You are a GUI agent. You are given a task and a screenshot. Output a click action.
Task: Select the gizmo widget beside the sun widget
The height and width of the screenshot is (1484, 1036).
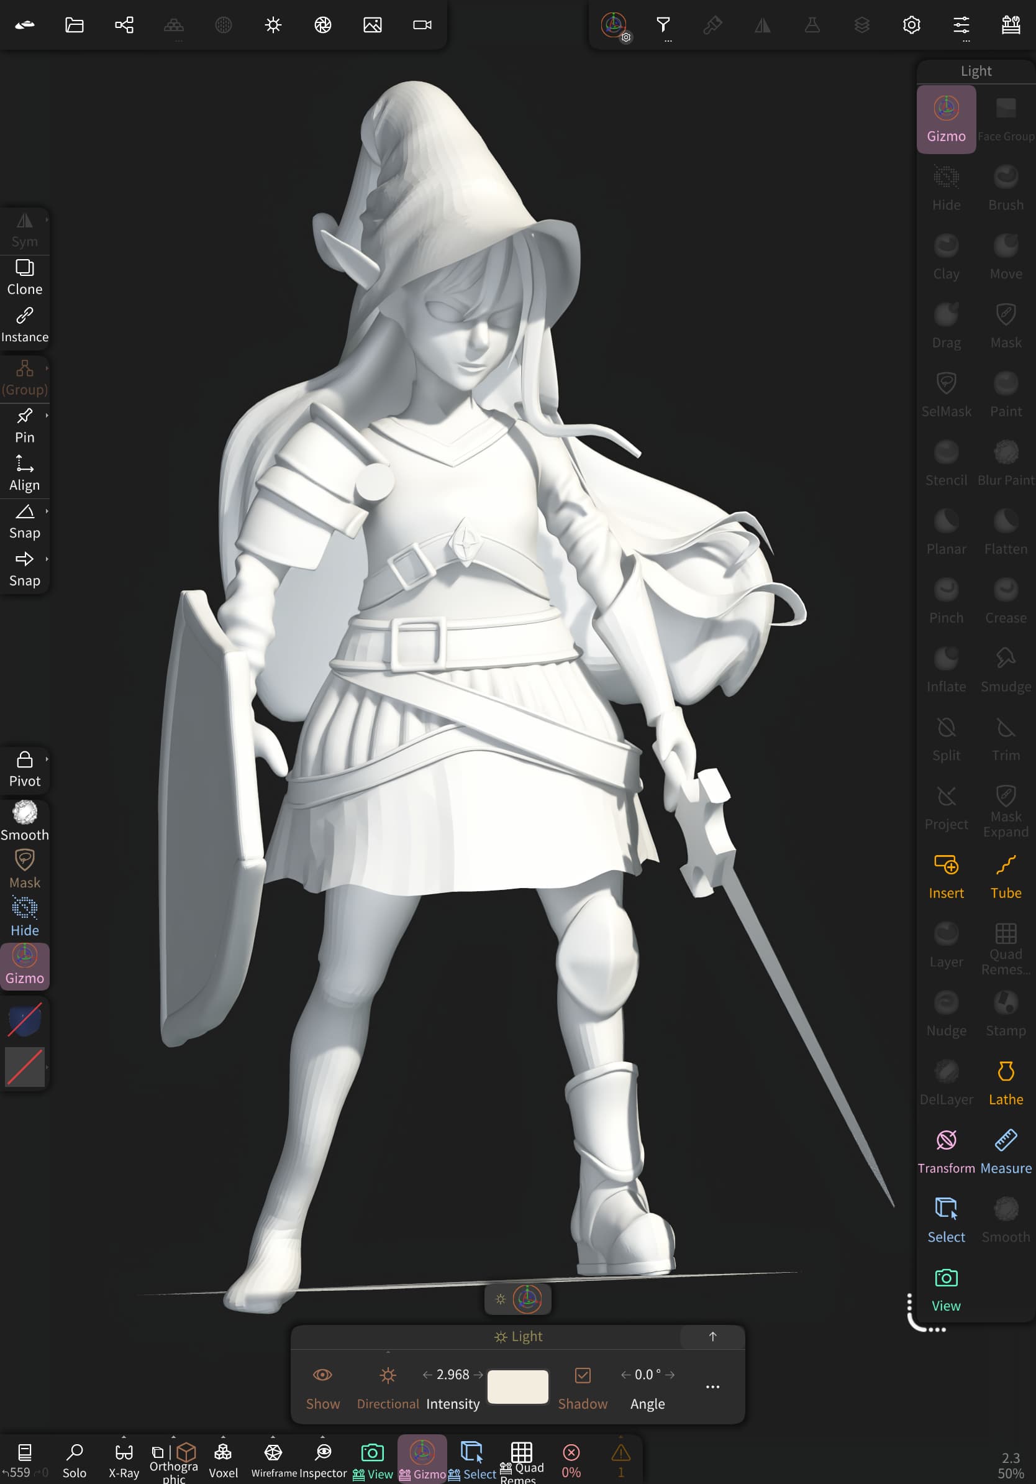coord(527,1299)
